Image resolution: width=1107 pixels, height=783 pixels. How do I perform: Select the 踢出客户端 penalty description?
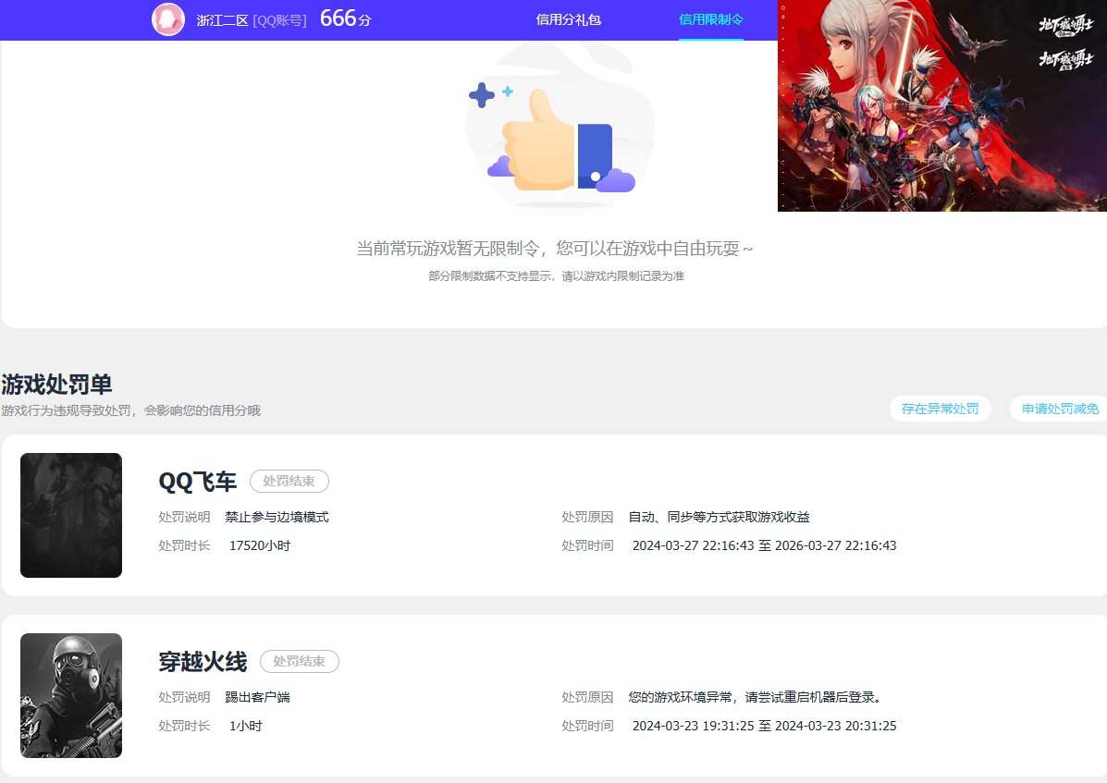(x=257, y=697)
